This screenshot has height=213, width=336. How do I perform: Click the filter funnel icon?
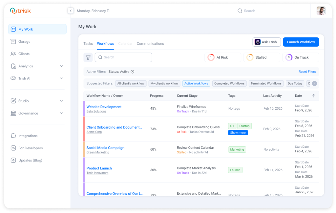pos(88,57)
